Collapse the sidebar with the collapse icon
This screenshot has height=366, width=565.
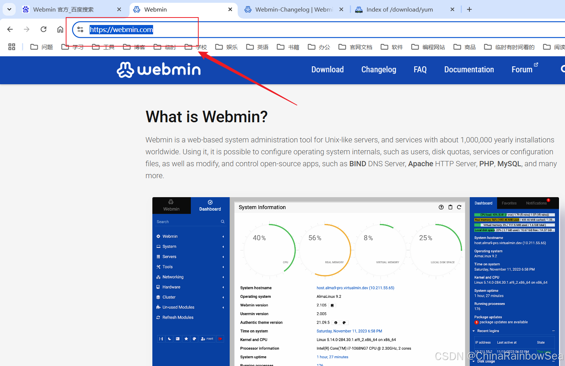click(161, 338)
